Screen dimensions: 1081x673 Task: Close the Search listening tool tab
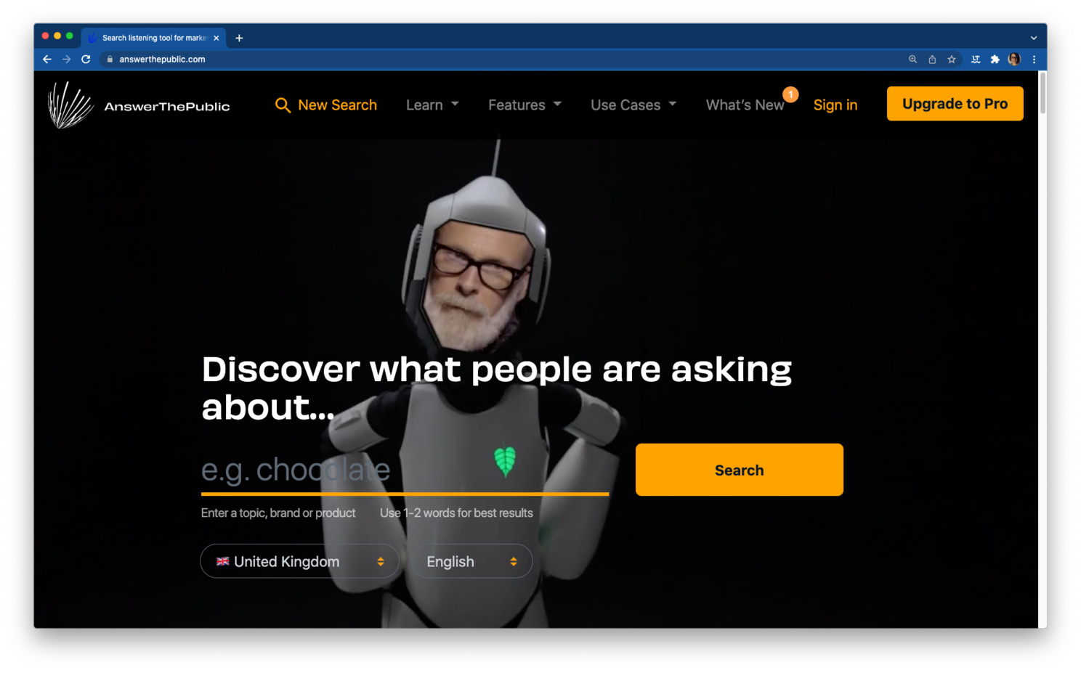click(x=216, y=38)
